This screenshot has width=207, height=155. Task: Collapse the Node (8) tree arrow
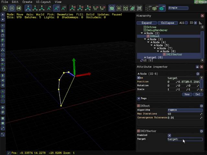coord(158,51)
